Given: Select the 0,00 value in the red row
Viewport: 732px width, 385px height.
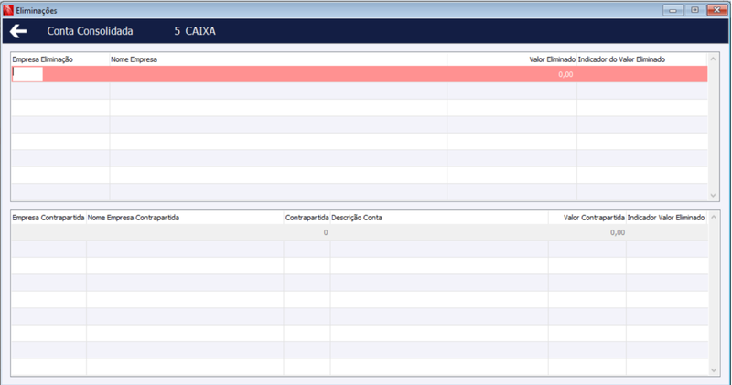Looking at the screenshot, I should click(565, 74).
